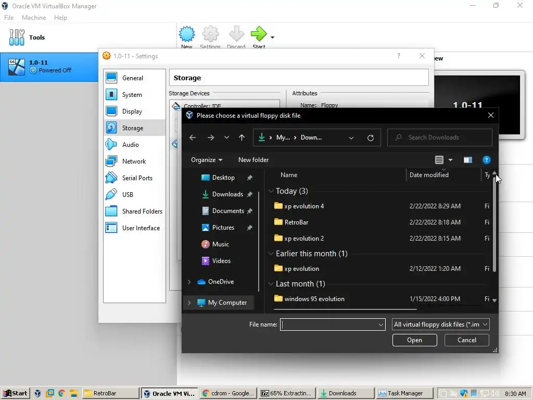Select Downloads in quick access pane

tap(227, 194)
